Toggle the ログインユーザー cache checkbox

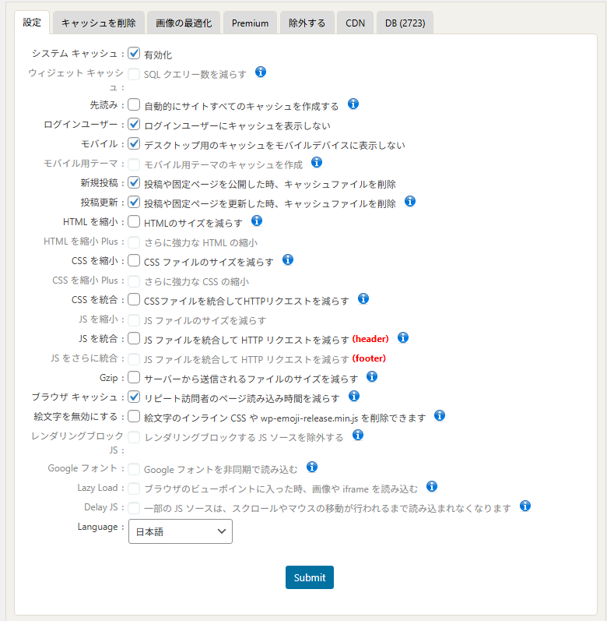134,125
